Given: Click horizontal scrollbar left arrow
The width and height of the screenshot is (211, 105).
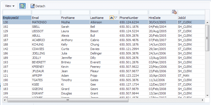Looking at the screenshot, I should click(5, 100).
